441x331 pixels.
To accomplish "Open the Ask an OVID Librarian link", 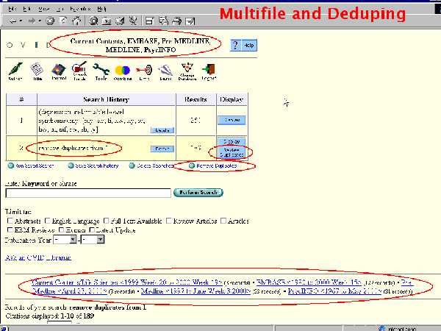I will 38,257.
